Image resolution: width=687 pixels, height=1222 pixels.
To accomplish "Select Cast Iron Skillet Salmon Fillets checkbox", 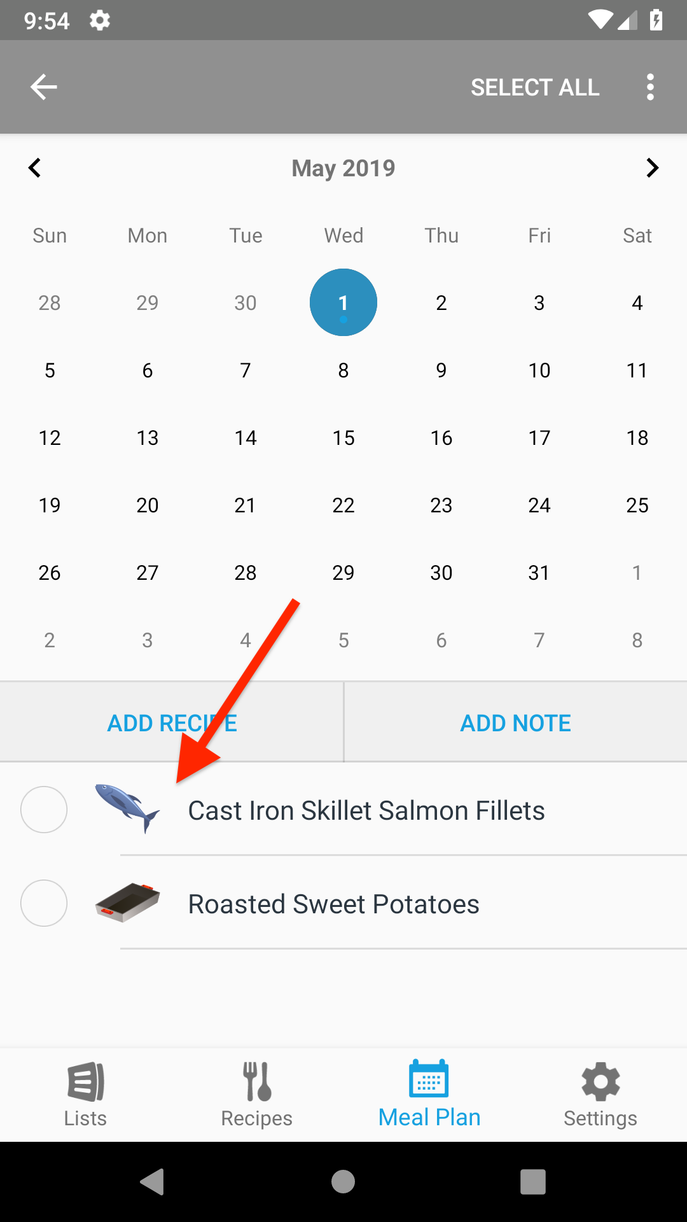I will [x=44, y=810].
